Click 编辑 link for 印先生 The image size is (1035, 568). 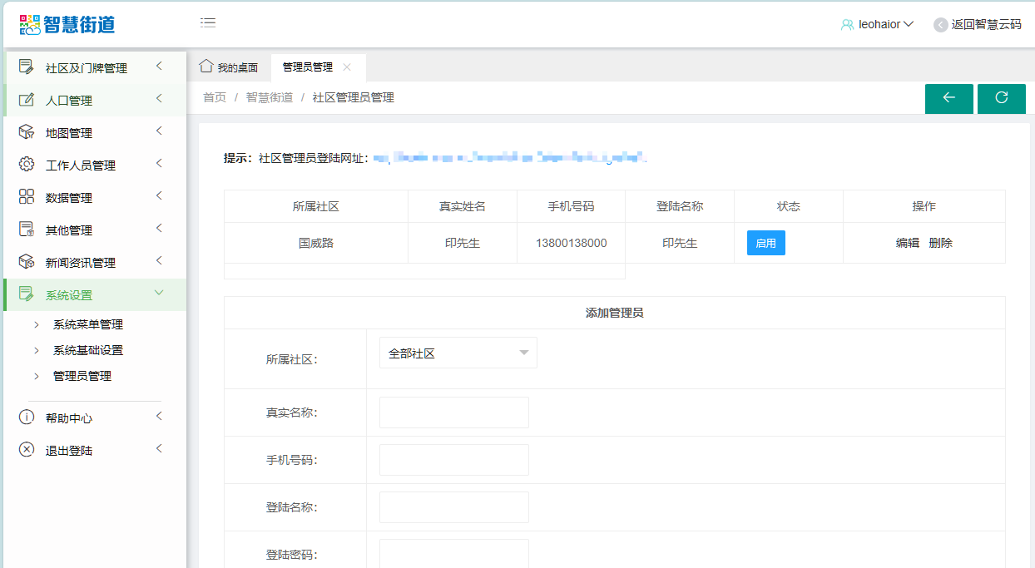click(907, 243)
